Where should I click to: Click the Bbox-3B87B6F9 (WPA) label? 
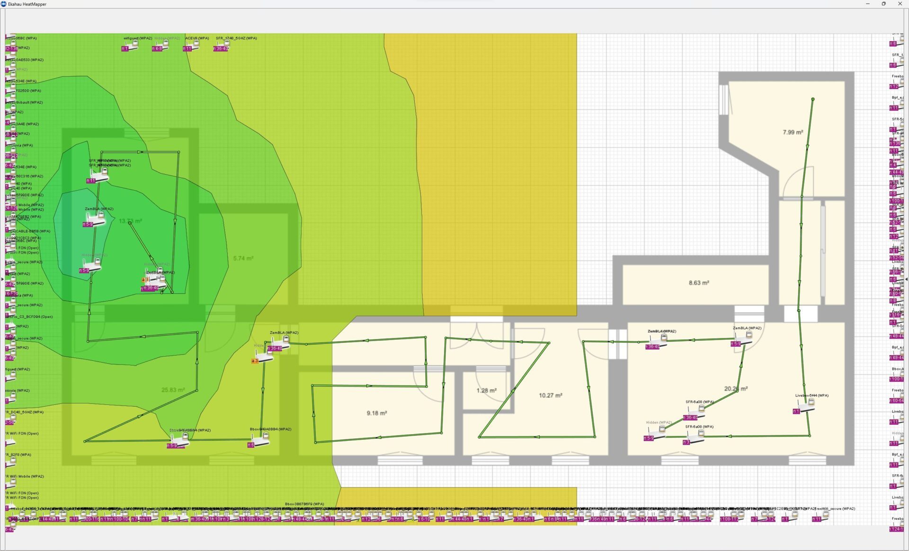click(x=304, y=504)
